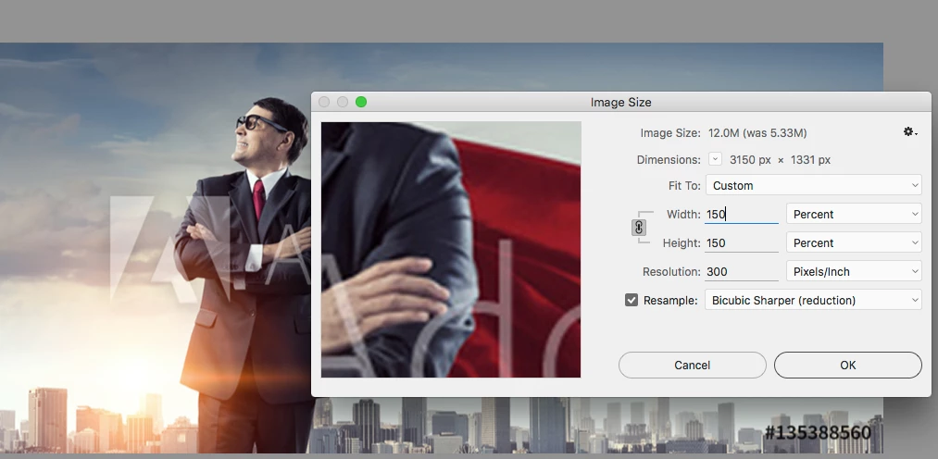The image size is (938, 459).
Task: Click the Resolution input field
Action: [741, 271]
